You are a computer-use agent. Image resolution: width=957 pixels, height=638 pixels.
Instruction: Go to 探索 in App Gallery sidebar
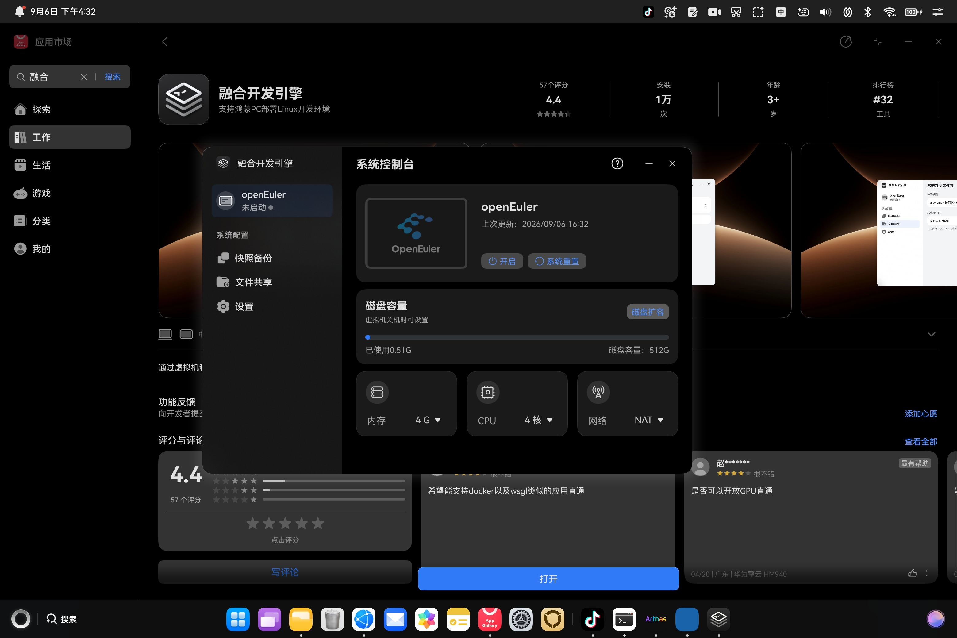tap(70, 110)
